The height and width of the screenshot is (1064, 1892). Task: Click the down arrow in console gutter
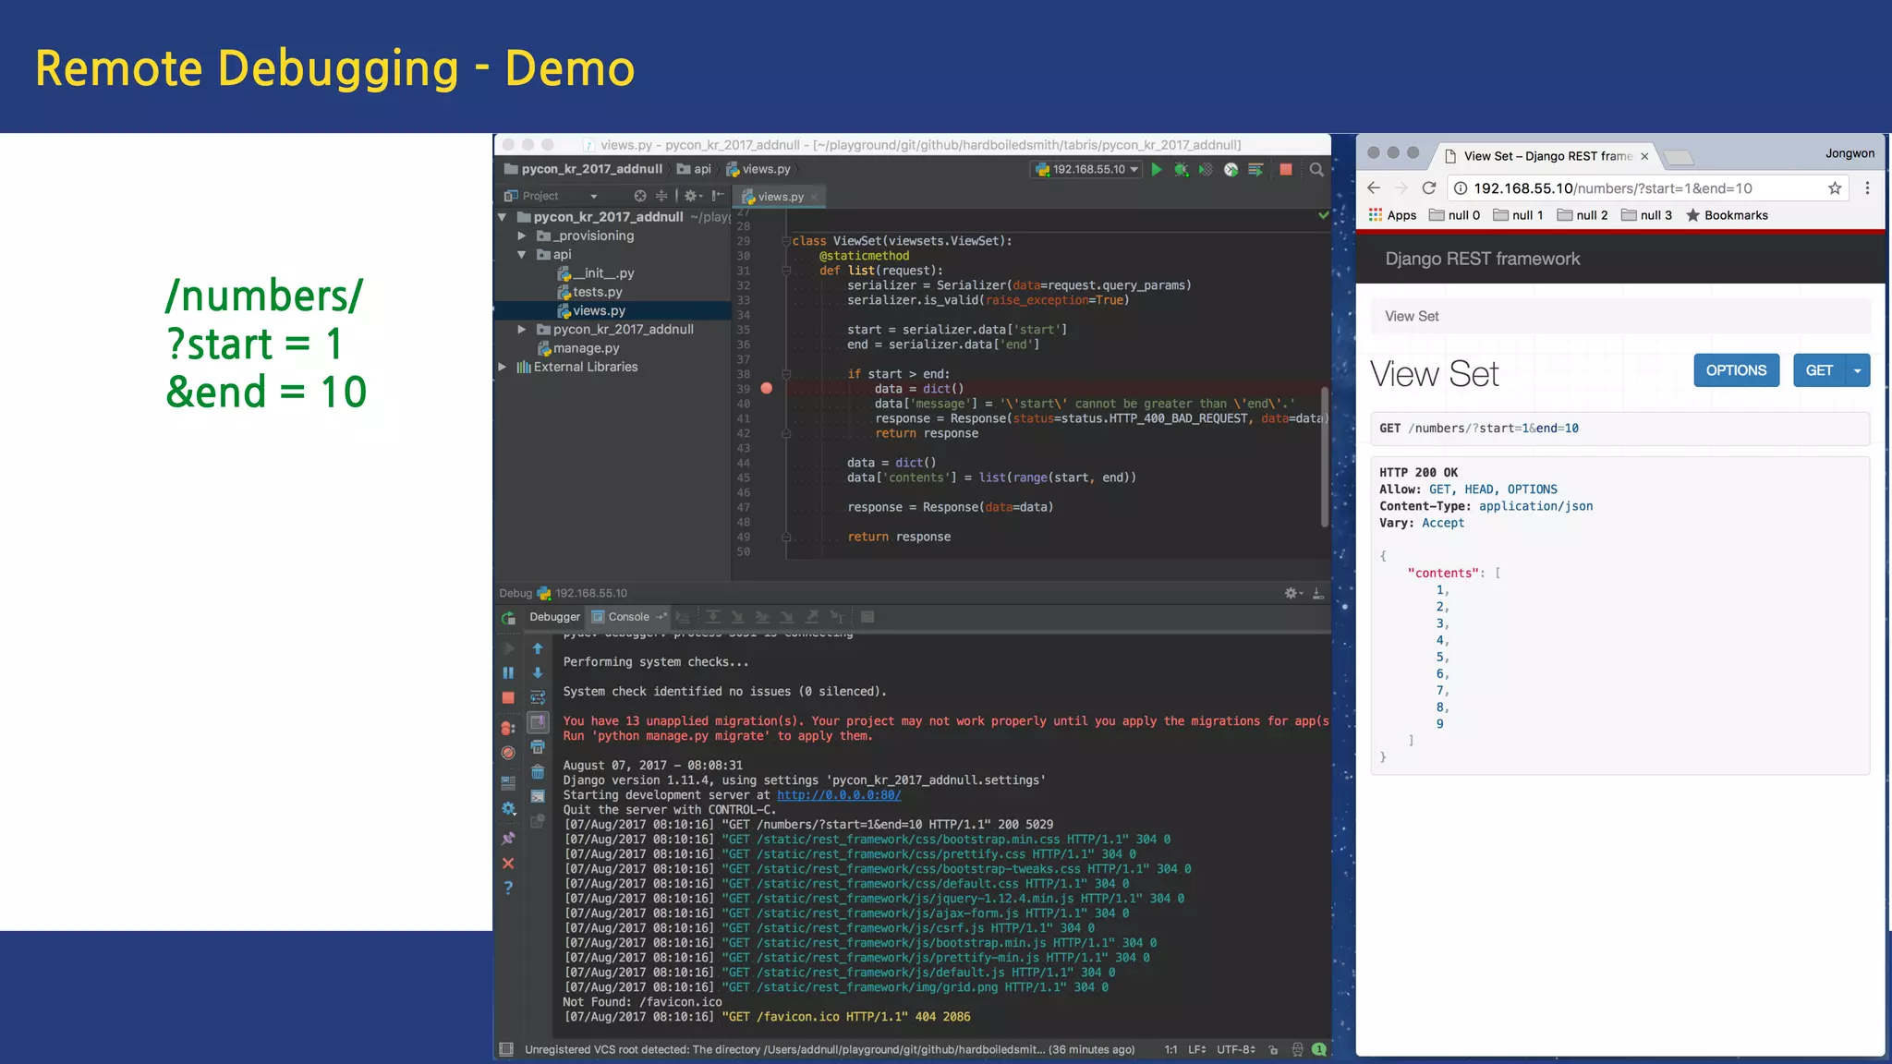click(538, 673)
